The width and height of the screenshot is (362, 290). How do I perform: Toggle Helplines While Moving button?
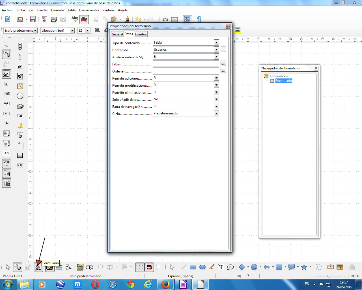coord(158,267)
